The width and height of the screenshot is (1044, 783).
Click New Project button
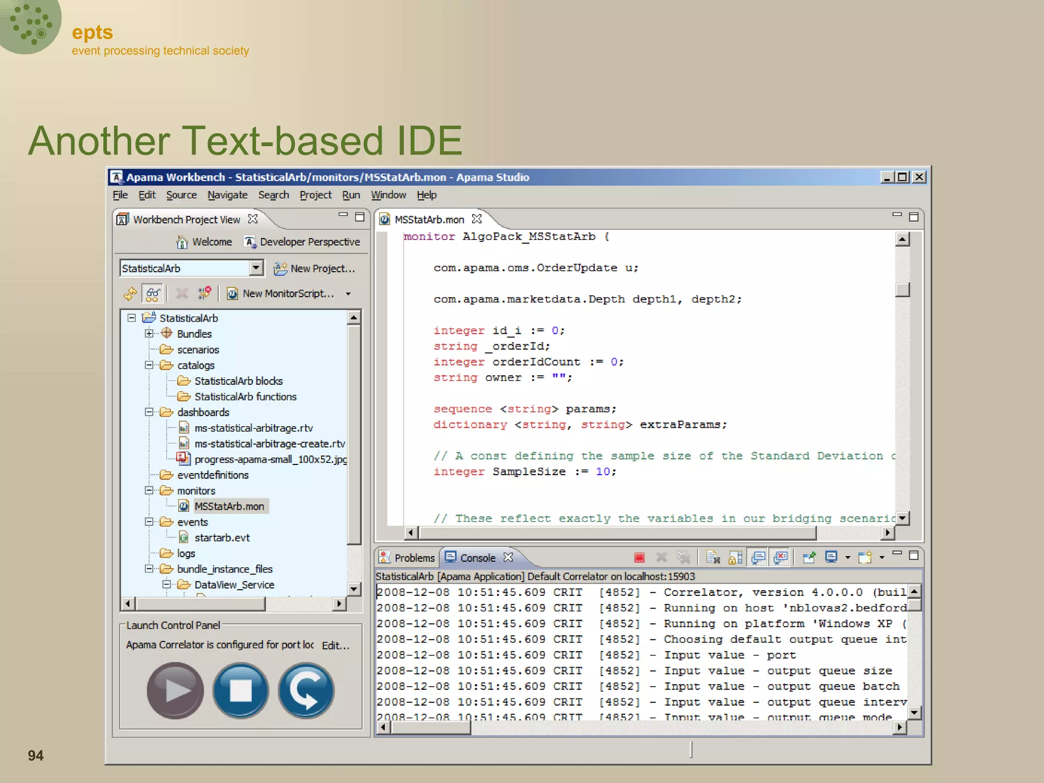click(x=315, y=269)
